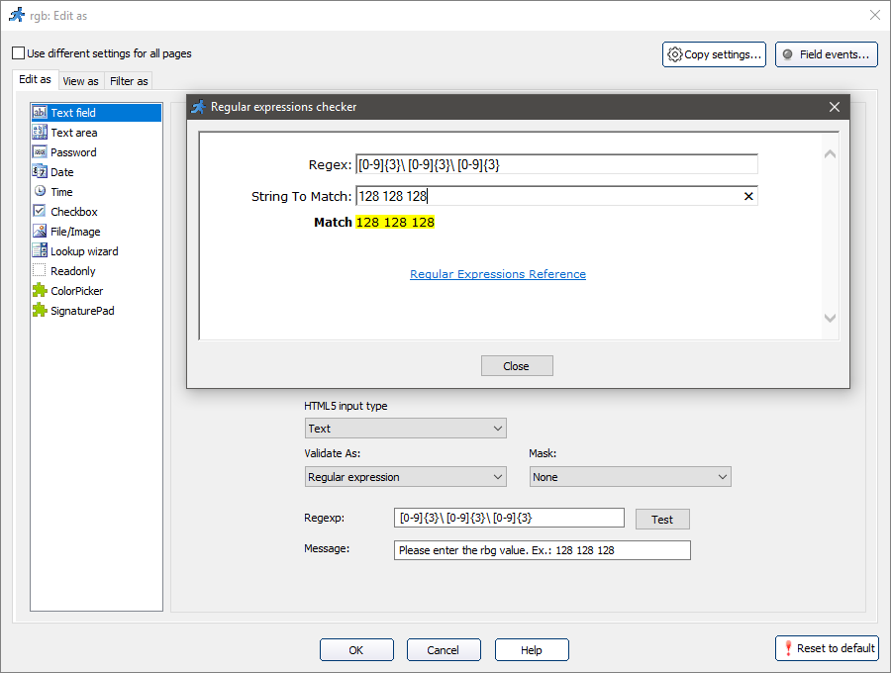The image size is (891, 673).
Task: Select the File/Image type icon
Action: coord(40,232)
